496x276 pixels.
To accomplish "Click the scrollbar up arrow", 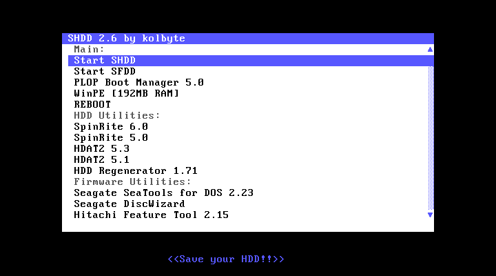I will 430,50.
